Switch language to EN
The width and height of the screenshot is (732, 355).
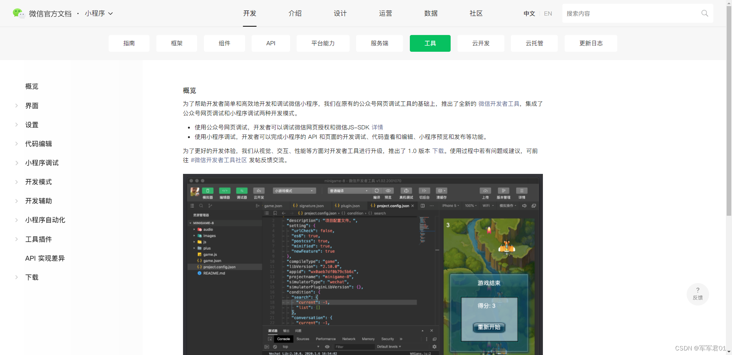[x=548, y=14]
